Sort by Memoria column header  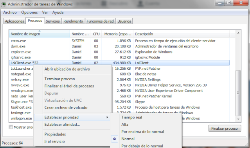(x=117, y=34)
